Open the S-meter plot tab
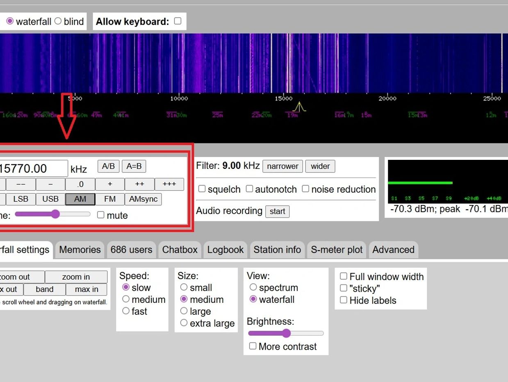508x382 pixels. pyautogui.click(x=337, y=250)
